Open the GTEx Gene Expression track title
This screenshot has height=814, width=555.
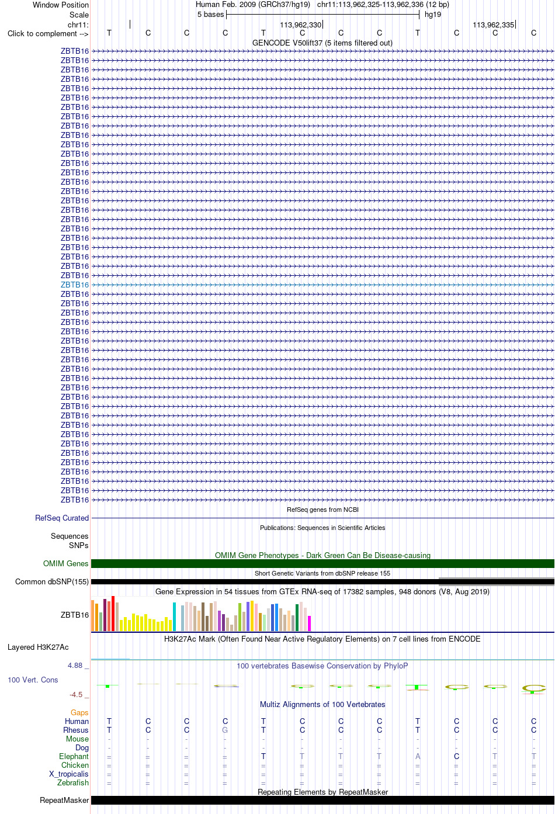point(322,591)
